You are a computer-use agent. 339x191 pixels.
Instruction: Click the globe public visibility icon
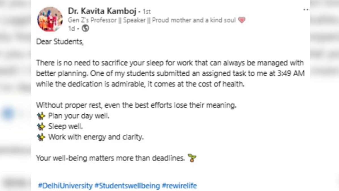pos(85,28)
